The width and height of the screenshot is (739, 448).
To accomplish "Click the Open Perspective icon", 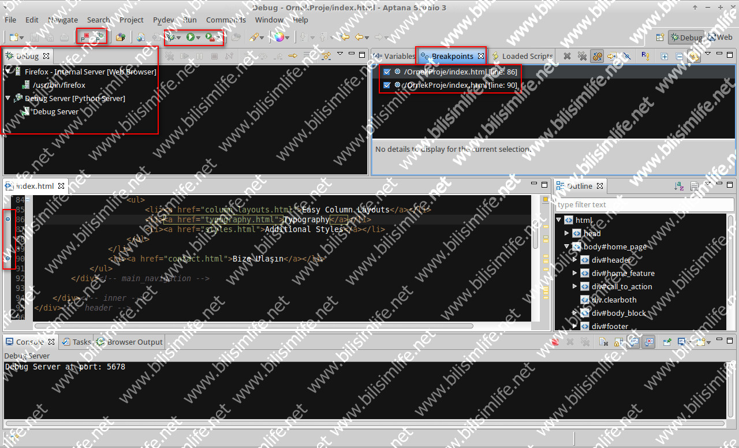I will (660, 37).
